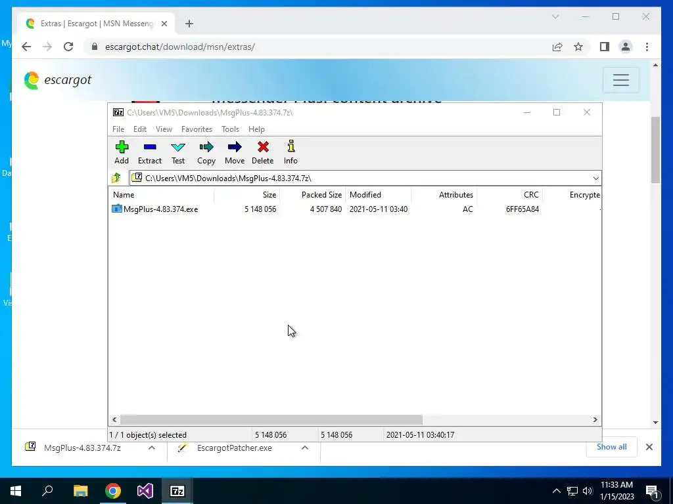Show hidden system tray icons
Image resolution: width=673 pixels, height=504 pixels.
click(x=556, y=491)
